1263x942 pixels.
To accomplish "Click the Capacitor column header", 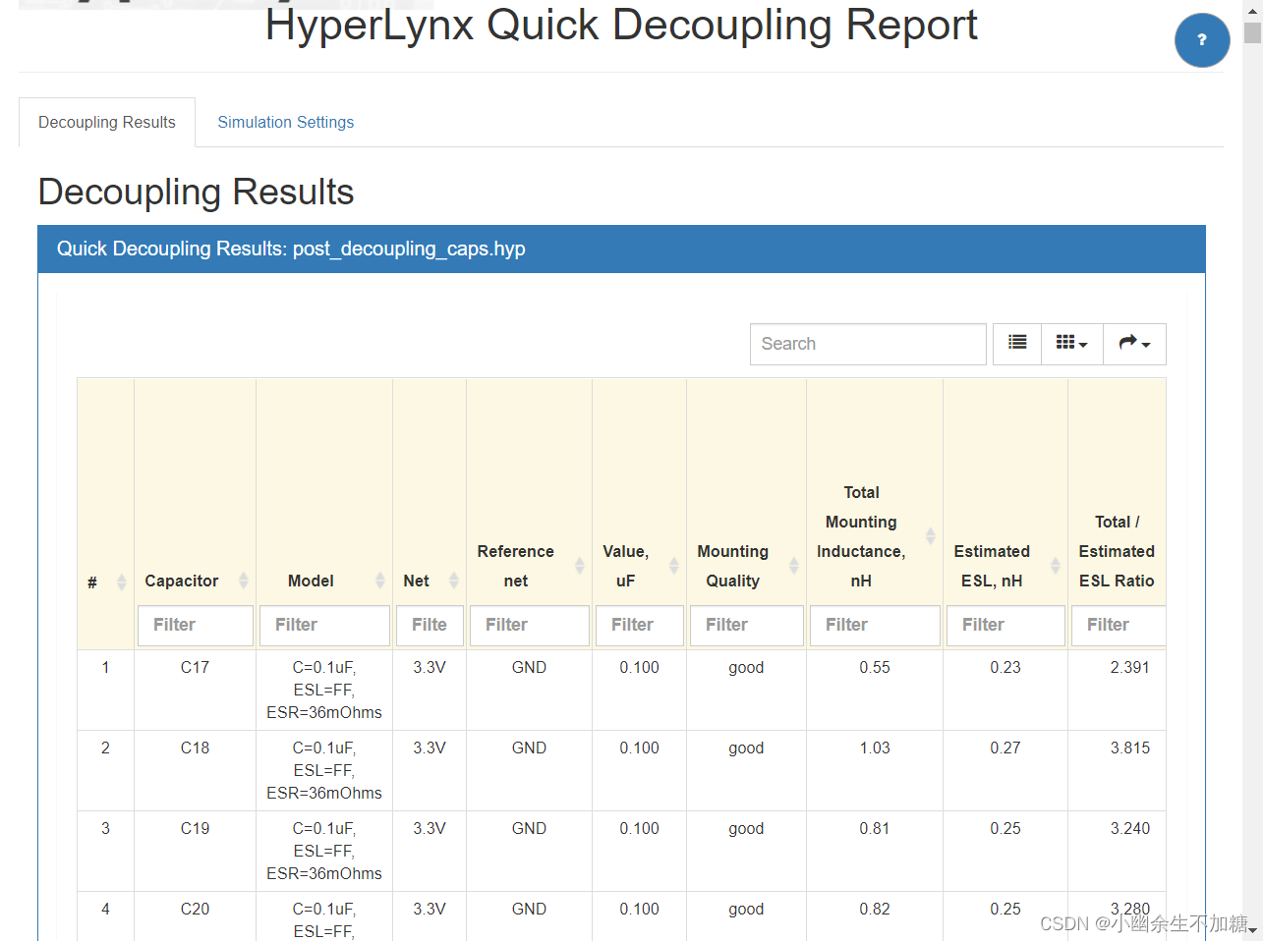I will click(x=182, y=581).
